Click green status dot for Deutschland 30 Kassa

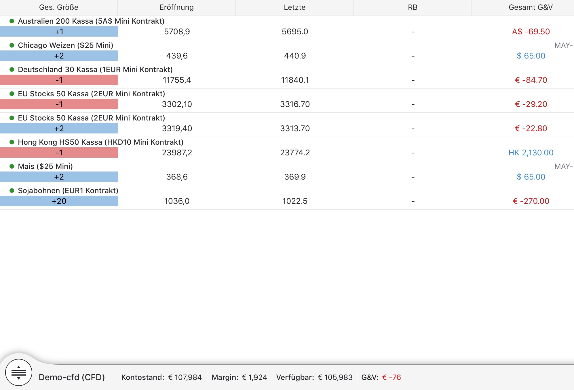pos(12,69)
